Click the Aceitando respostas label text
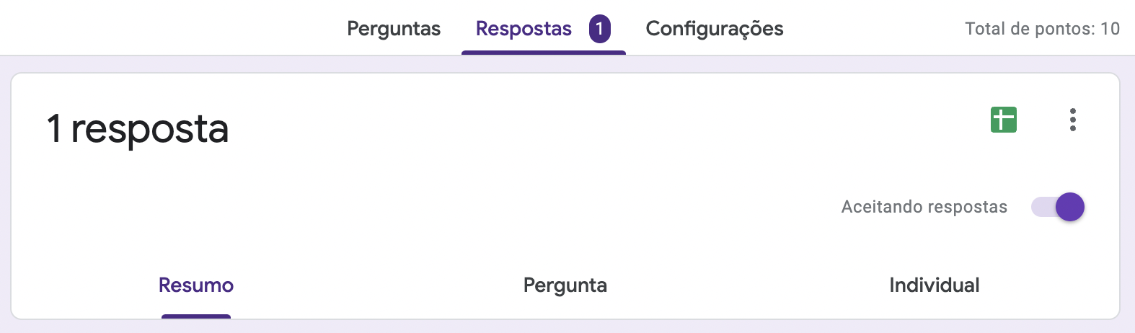 coord(924,207)
